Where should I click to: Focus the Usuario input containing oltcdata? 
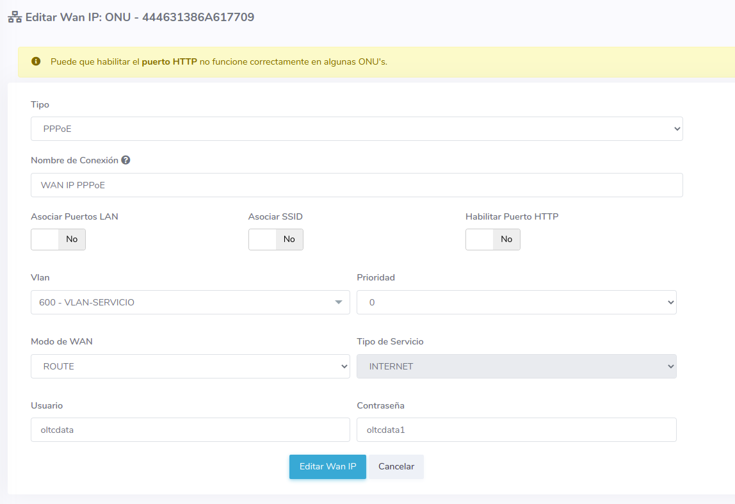coord(190,430)
